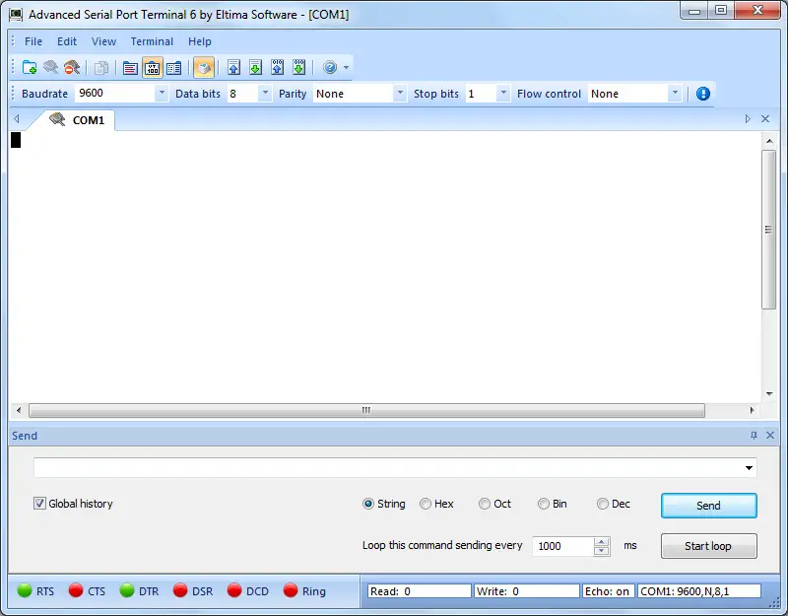
Task: Expand the send command history dropdown arrow
Action: [x=749, y=468]
